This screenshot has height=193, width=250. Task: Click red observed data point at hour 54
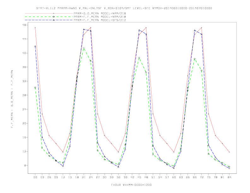(160, 136)
